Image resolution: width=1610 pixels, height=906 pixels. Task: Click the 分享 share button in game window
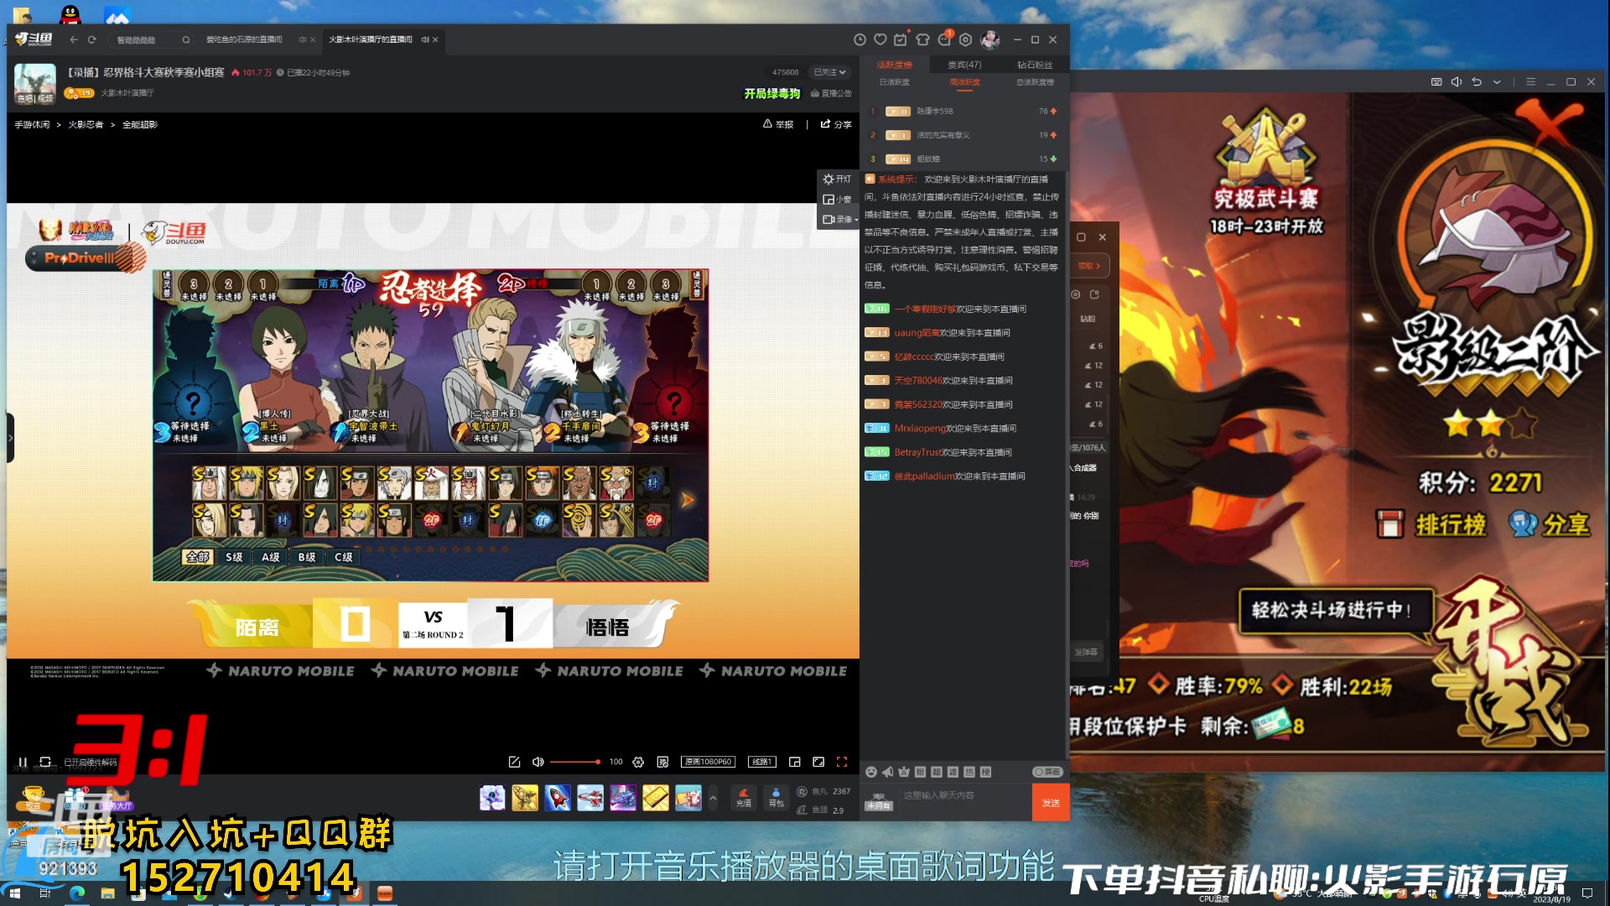(1550, 524)
